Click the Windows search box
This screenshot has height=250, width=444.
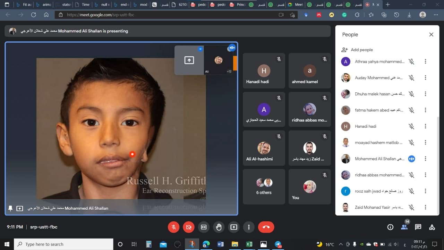(x=62, y=244)
